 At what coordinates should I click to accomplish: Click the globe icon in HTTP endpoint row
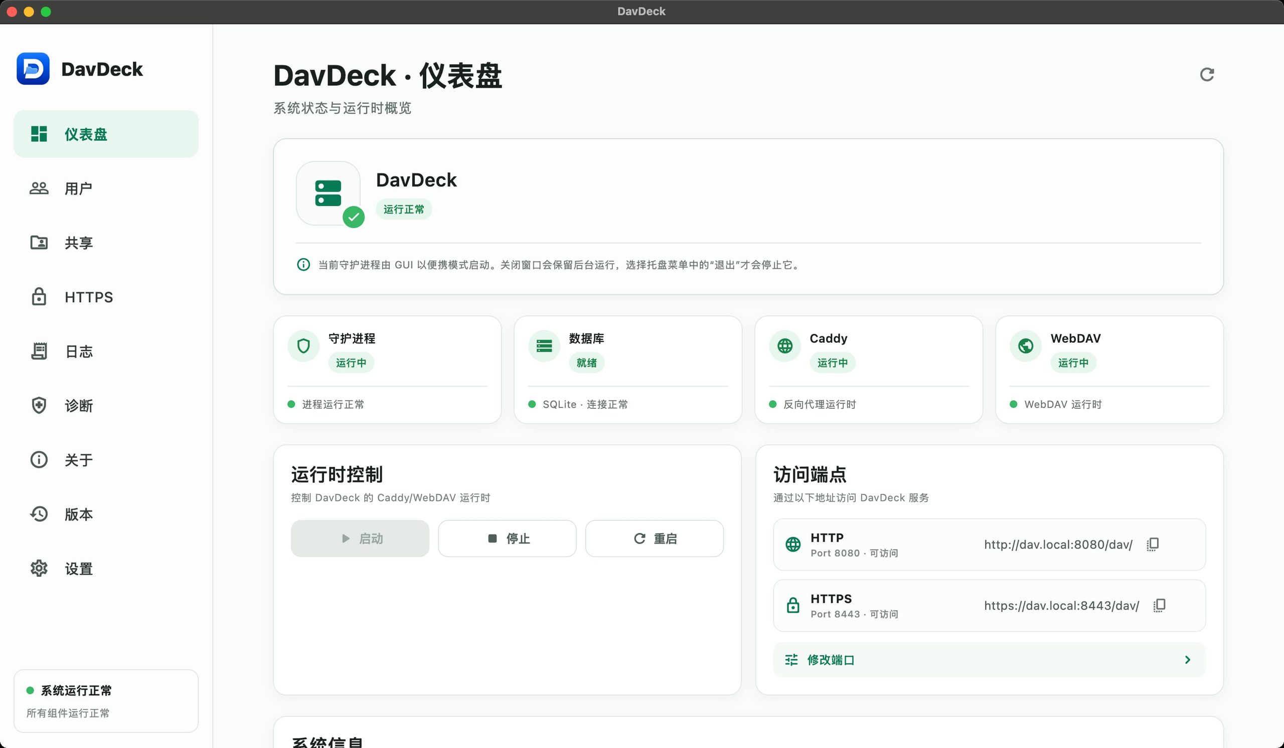tap(793, 545)
